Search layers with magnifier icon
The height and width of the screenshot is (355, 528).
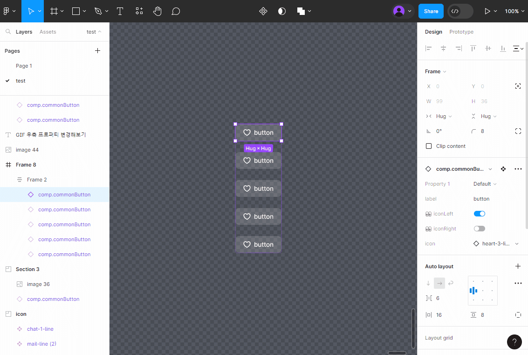click(x=8, y=31)
